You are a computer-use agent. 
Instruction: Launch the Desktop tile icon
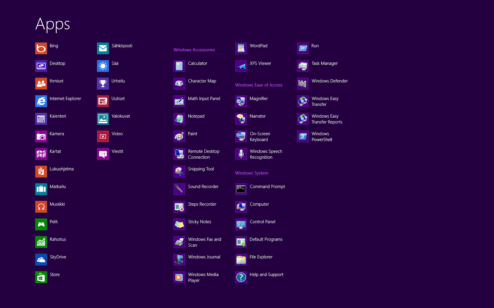41,66
